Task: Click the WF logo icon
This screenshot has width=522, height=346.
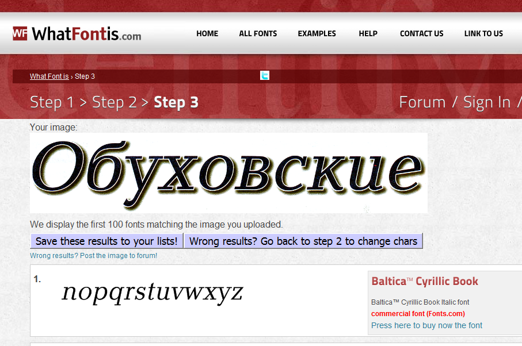Action: click(x=20, y=33)
